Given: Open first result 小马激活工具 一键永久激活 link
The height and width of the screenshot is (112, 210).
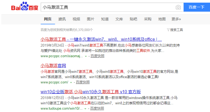Looking at the screenshot, I should [101, 39].
